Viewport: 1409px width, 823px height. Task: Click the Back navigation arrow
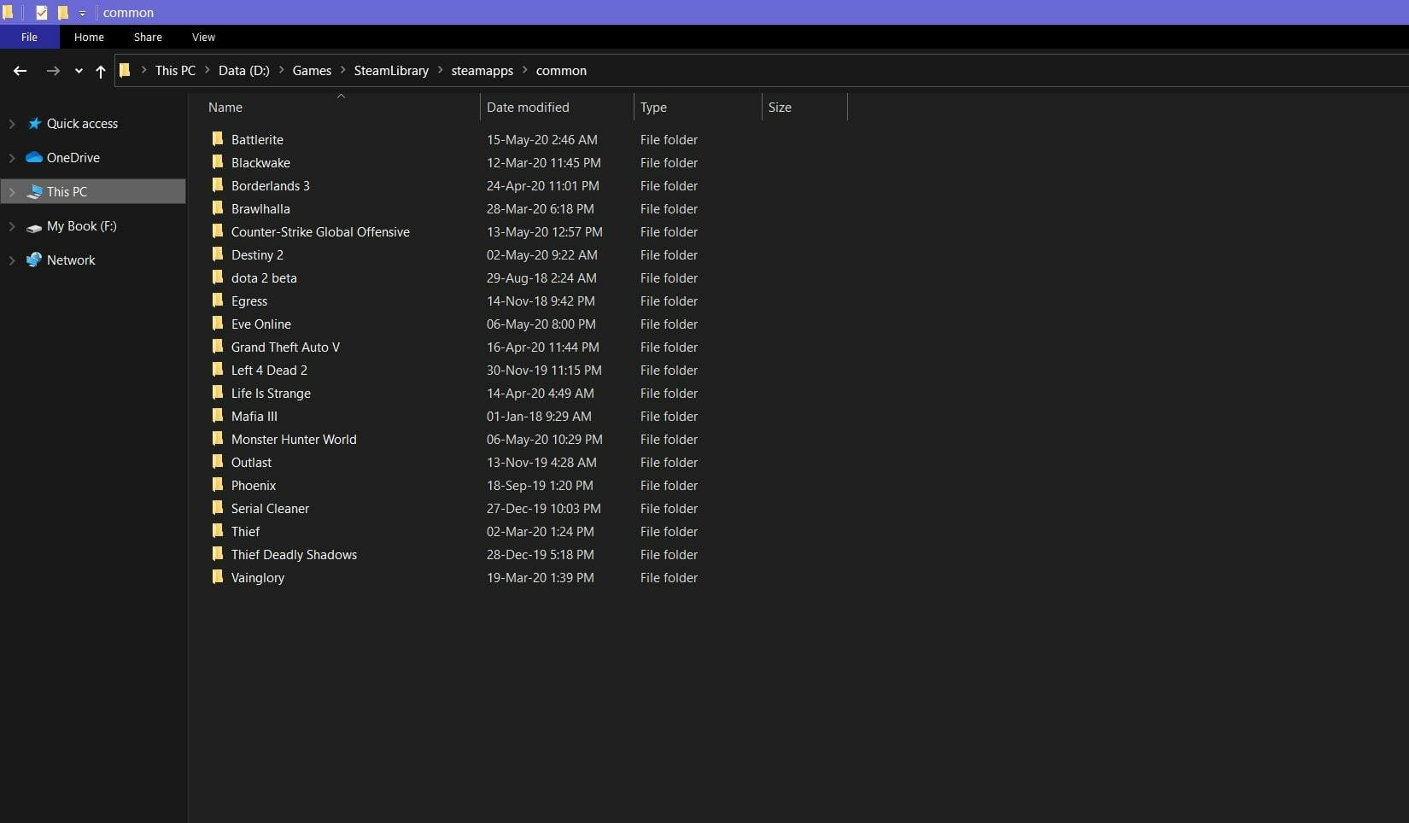[20, 71]
